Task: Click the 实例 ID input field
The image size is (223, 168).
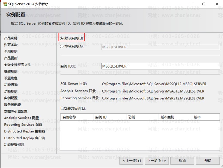Action: 161,66
